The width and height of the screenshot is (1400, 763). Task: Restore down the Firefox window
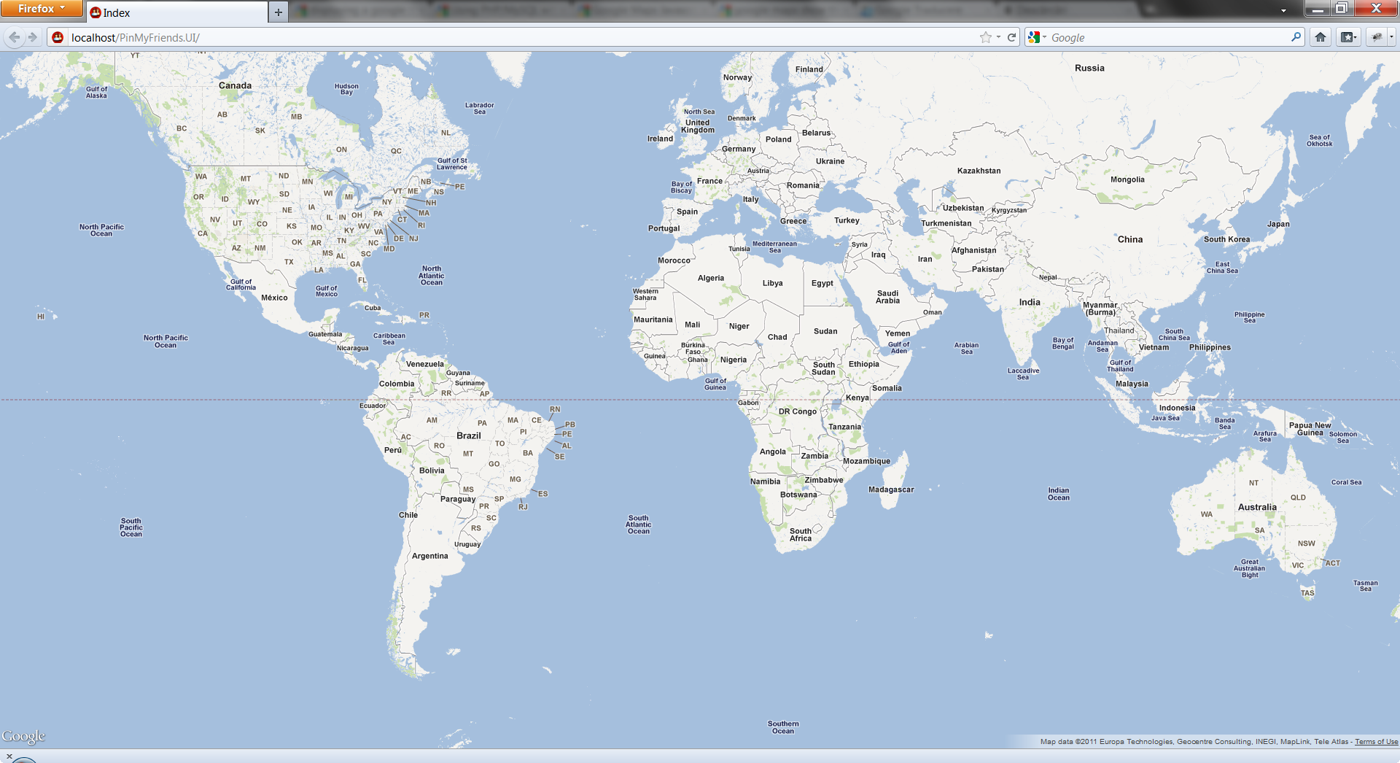click(x=1341, y=8)
